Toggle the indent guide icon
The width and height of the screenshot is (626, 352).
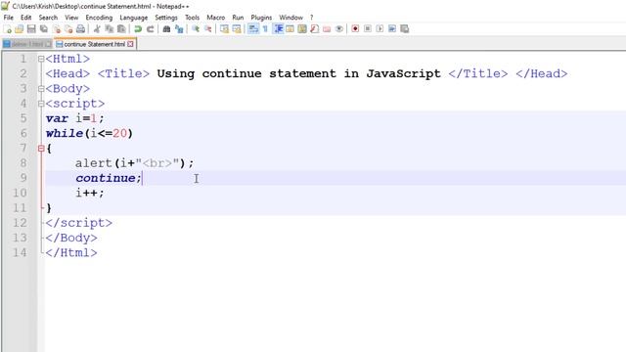point(278,29)
